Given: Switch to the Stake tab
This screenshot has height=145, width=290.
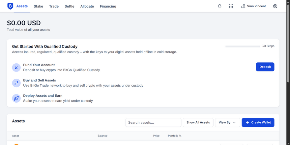Looking at the screenshot, I should 38,6.
